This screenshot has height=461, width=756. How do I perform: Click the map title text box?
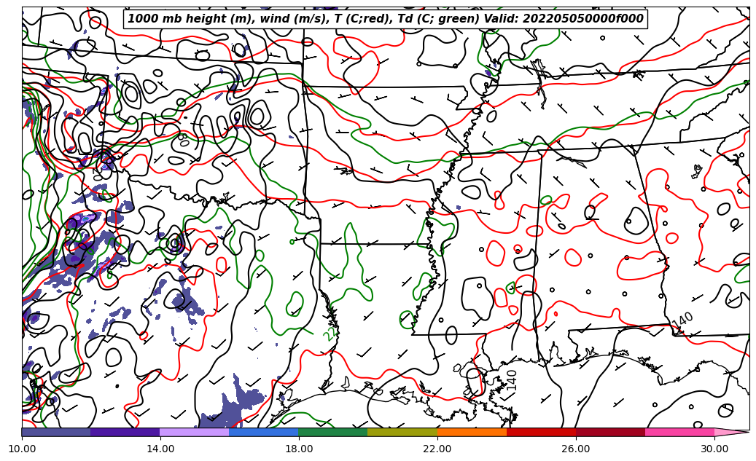[386, 19]
